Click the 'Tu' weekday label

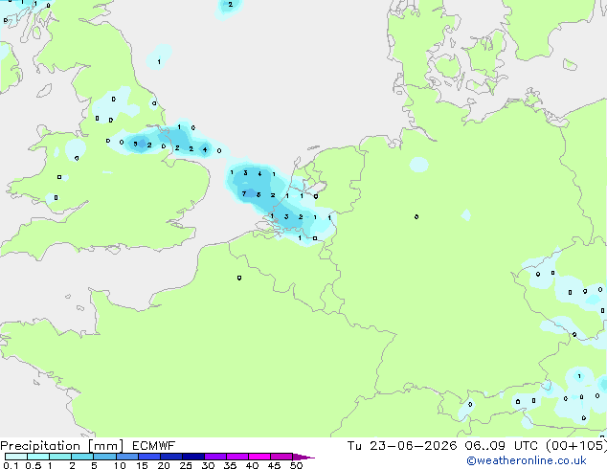354,446
